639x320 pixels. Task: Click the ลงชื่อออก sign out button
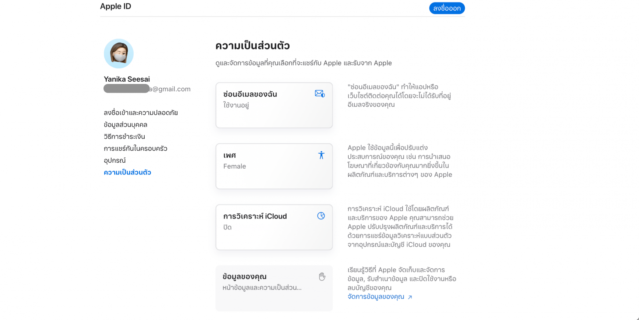(447, 8)
